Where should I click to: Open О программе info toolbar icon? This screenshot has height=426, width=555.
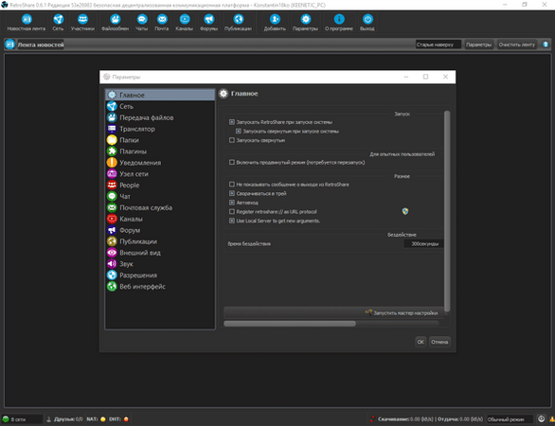coord(339,23)
